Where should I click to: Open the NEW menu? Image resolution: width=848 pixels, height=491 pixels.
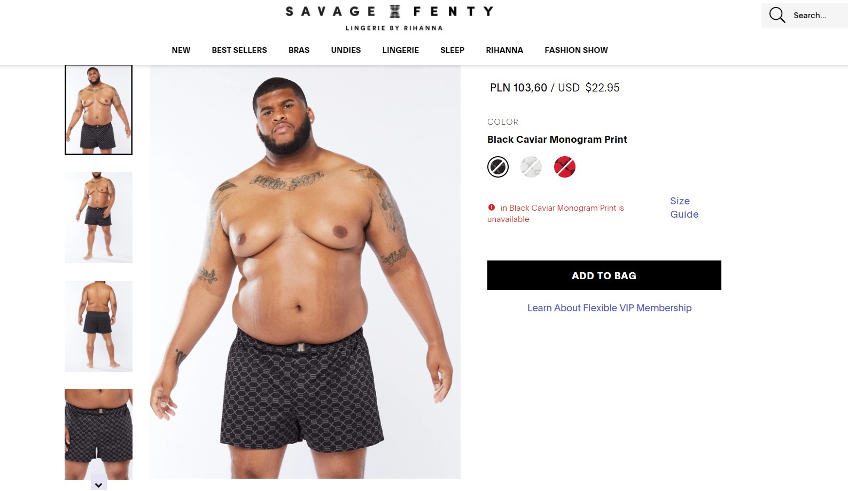tap(181, 50)
